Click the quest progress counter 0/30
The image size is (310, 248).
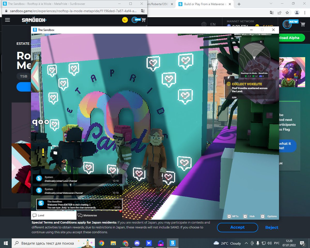pyautogui.click(x=234, y=97)
